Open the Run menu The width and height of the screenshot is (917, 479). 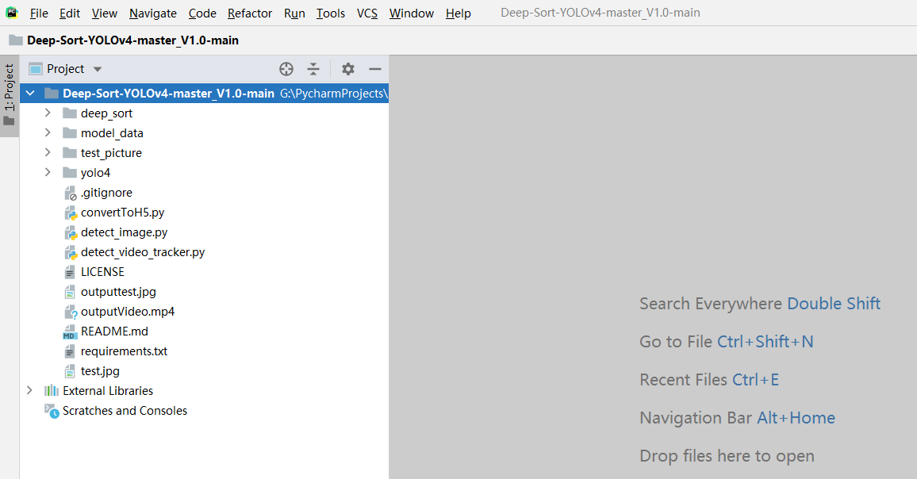tap(295, 13)
